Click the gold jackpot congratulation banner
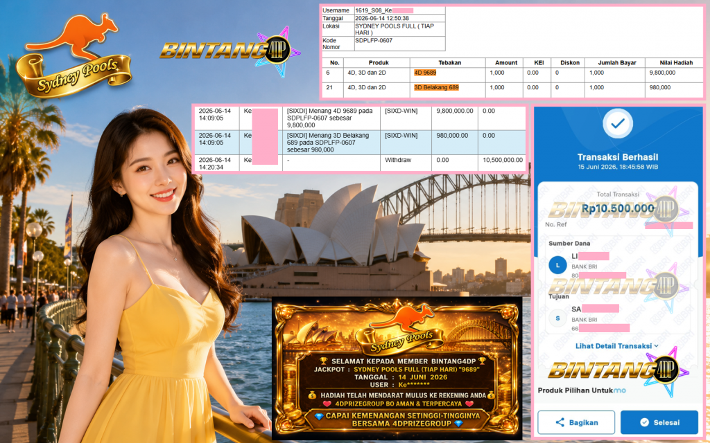Image resolution: width=710 pixels, height=443 pixels. click(397, 368)
